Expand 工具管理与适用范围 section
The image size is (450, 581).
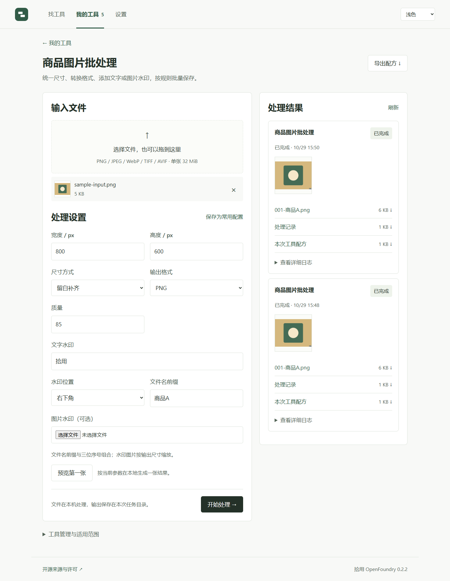tap(71, 534)
